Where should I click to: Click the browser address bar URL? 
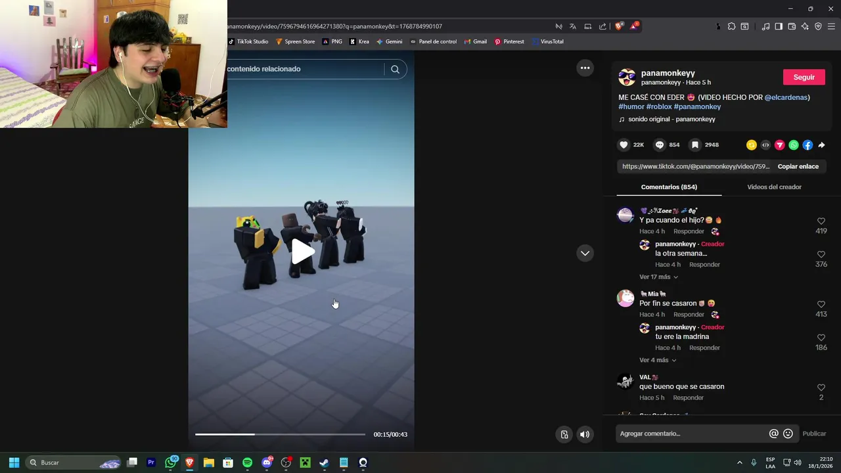coord(334,26)
